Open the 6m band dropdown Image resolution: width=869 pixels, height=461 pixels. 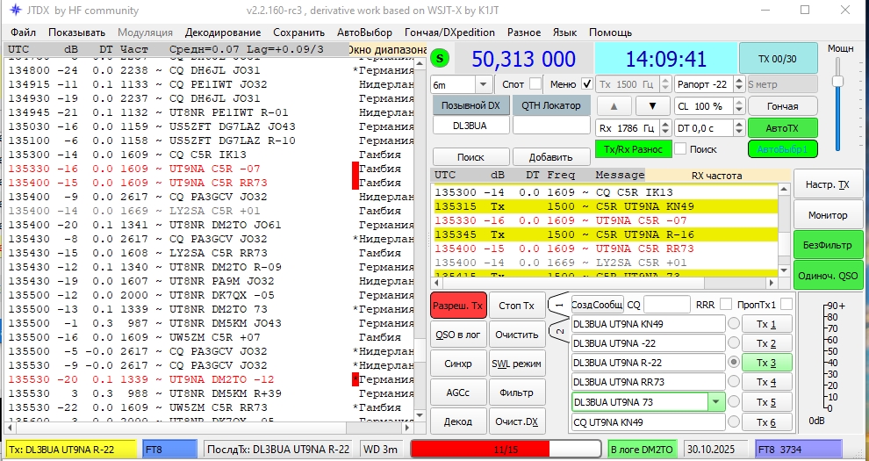pos(484,84)
